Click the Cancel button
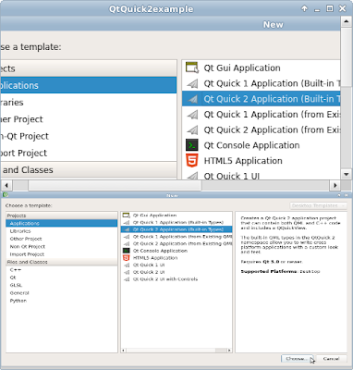 [331, 359]
